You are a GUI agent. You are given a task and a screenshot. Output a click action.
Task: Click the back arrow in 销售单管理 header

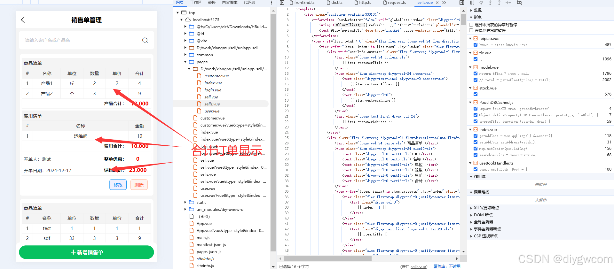click(23, 20)
